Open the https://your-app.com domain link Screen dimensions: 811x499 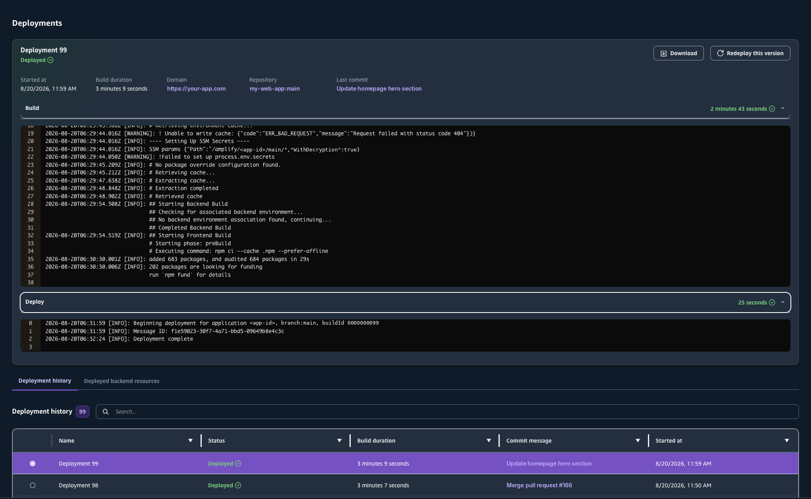pos(196,89)
